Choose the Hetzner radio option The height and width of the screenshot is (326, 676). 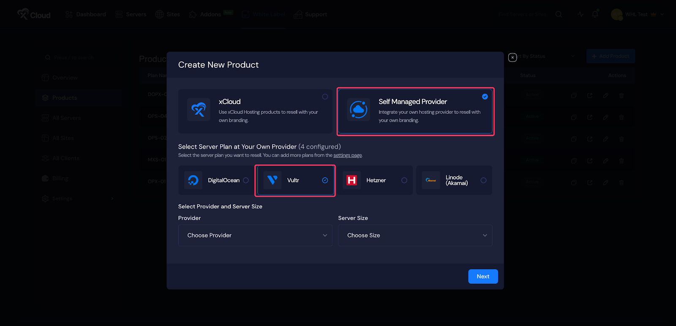[404, 181]
